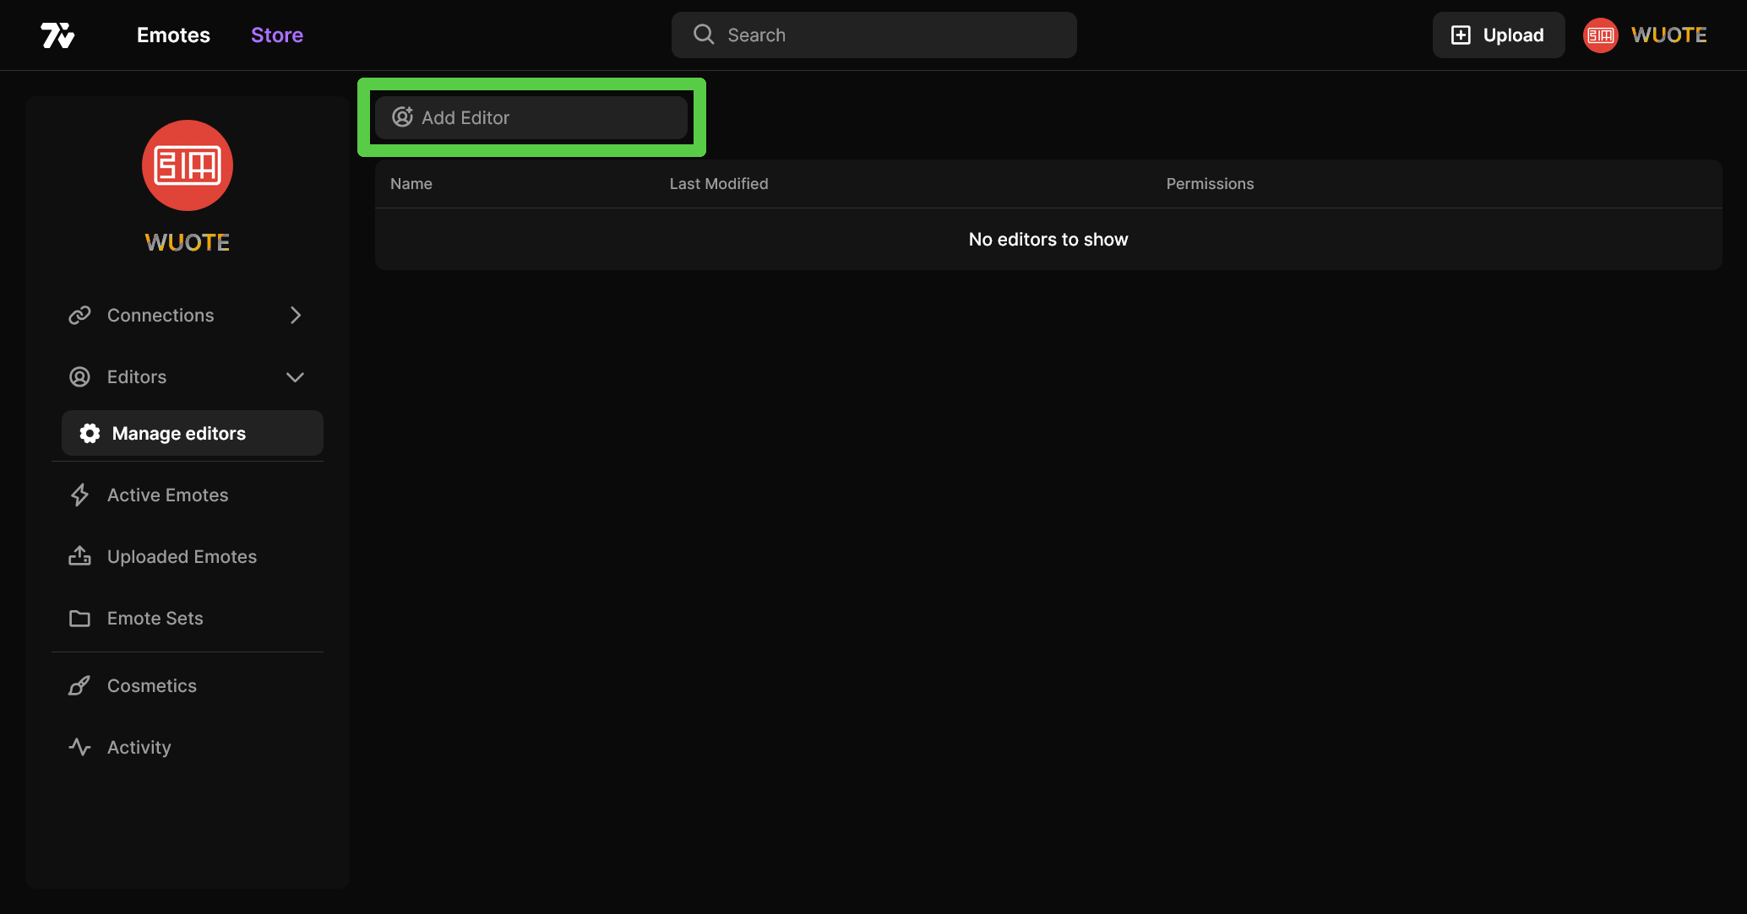Image resolution: width=1747 pixels, height=914 pixels.
Task: Click the Emote Sets folder icon
Action: click(x=79, y=619)
